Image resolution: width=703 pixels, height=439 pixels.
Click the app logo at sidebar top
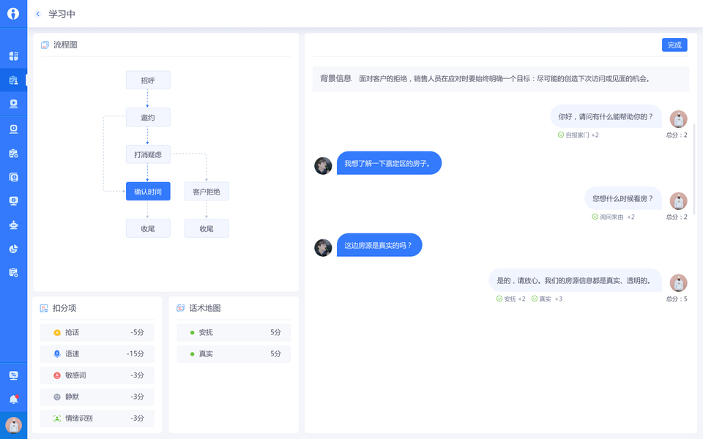point(13,14)
